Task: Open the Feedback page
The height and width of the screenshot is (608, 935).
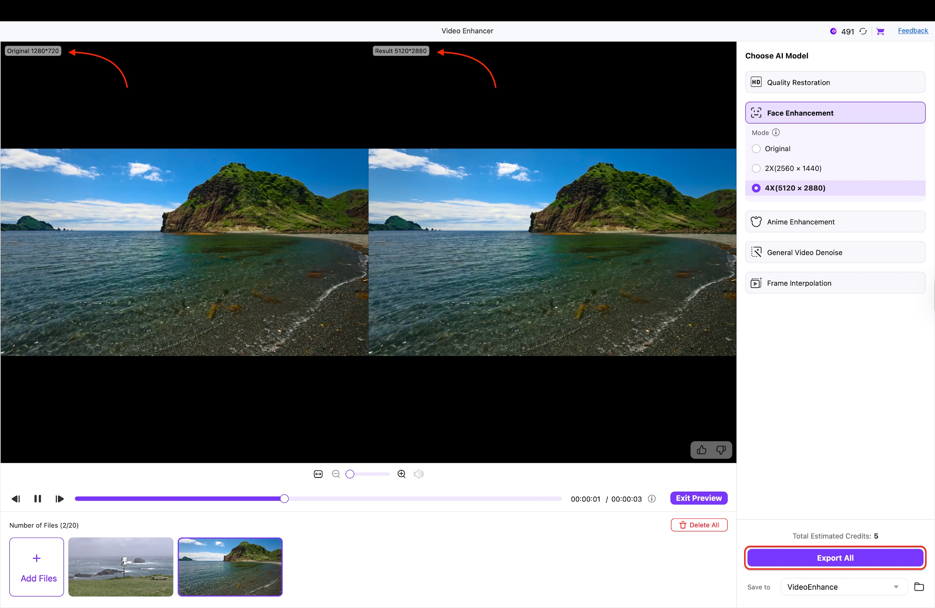Action: [913, 31]
